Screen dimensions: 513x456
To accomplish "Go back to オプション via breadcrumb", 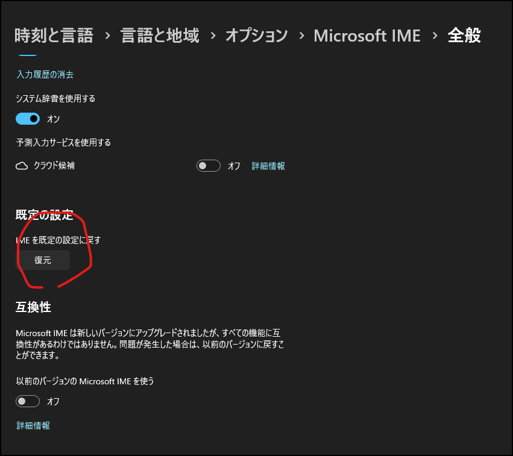I will point(256,36).
